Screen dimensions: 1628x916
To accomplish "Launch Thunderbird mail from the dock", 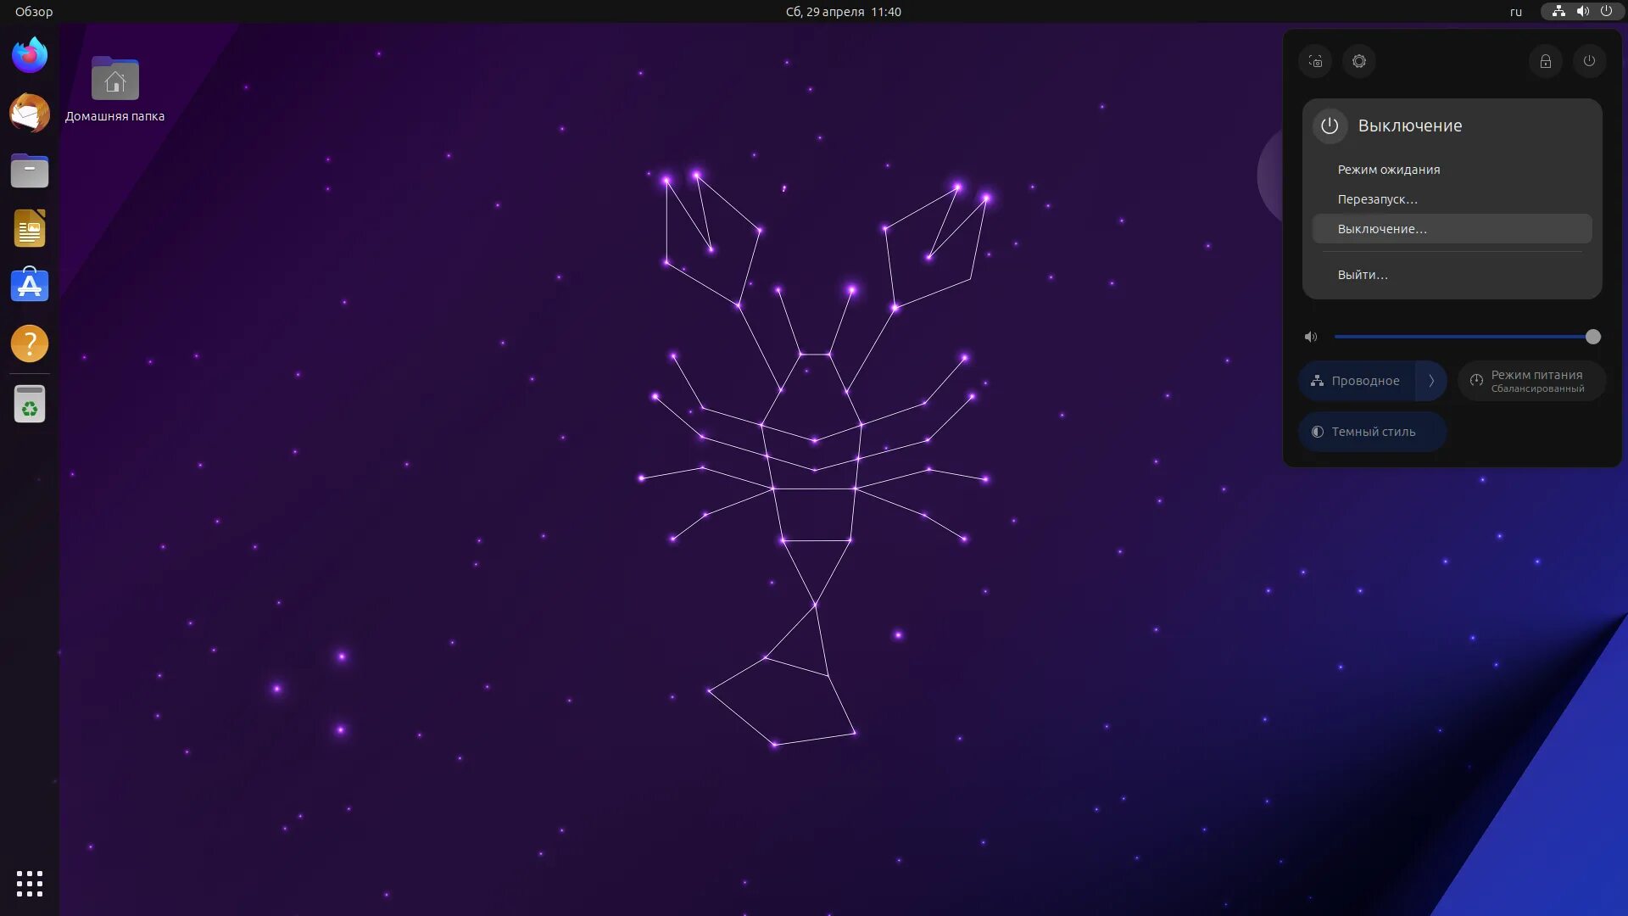I will click(30, 114).
